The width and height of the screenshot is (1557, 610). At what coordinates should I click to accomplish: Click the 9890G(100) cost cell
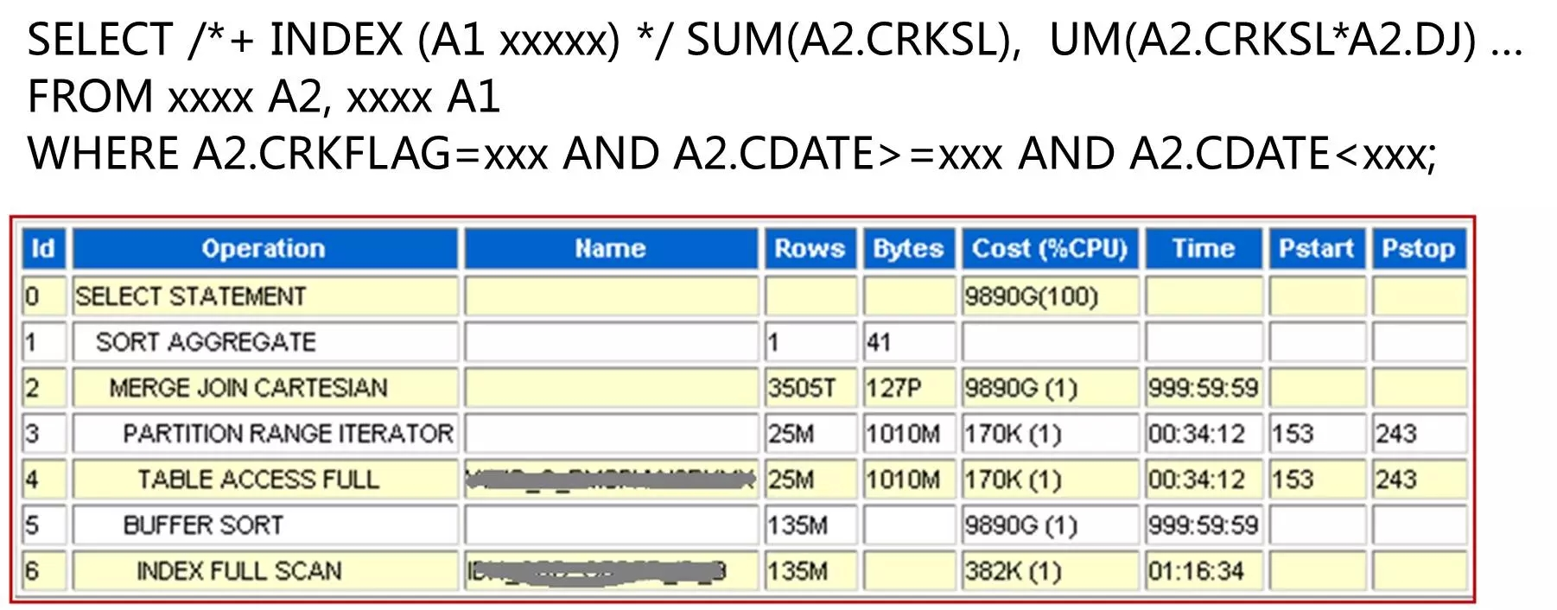click(1050, 296)
